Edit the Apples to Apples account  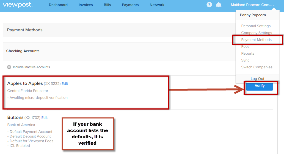tap(65, 84)
